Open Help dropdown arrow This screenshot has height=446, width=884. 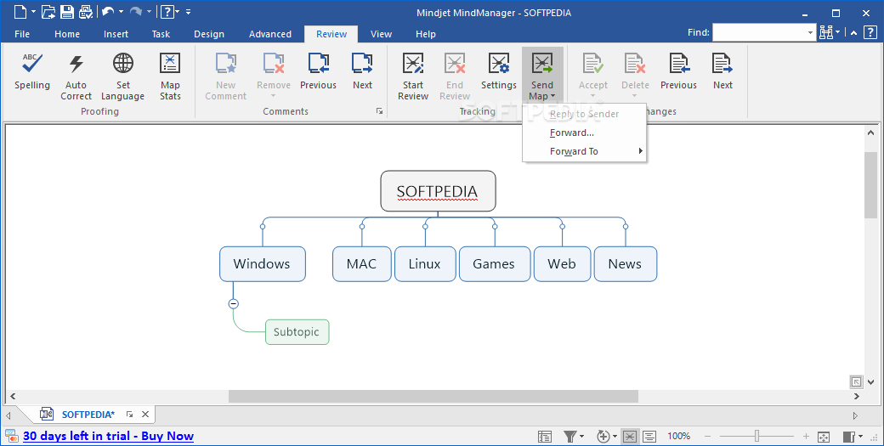(177, 12)
